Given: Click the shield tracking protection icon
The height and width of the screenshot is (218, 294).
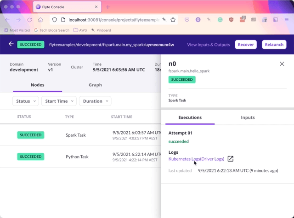Looking at the screenshot, I should point(54,20).
